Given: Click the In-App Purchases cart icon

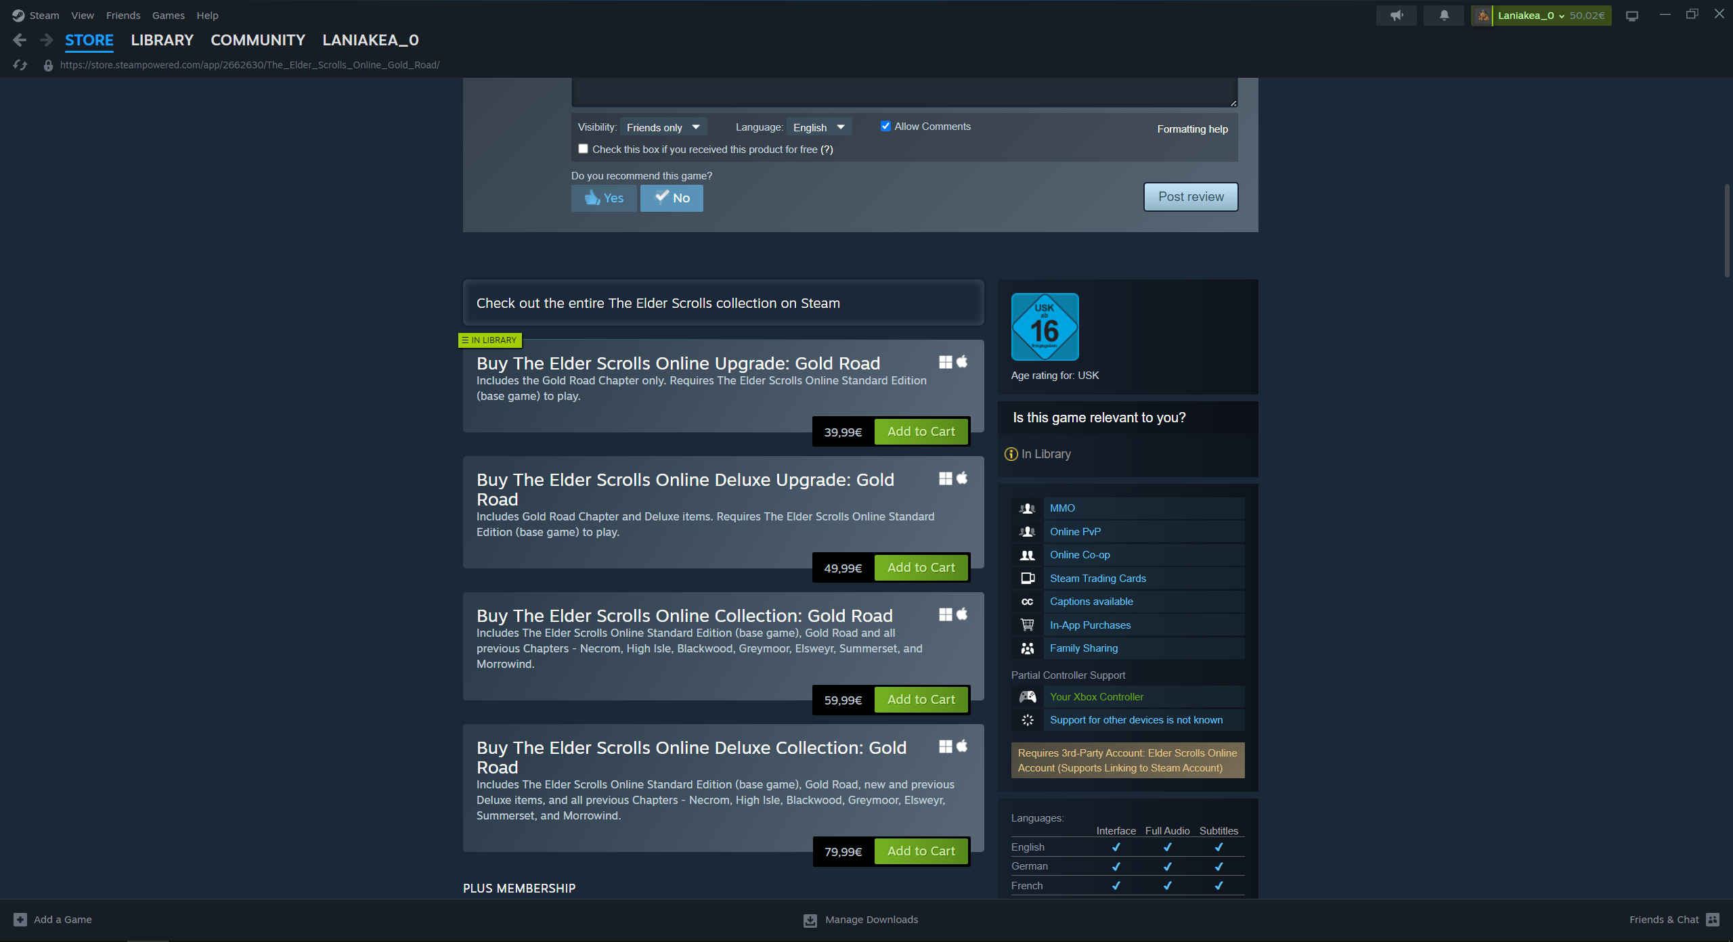Looking at the screenshot, I should click(1028, 625).
